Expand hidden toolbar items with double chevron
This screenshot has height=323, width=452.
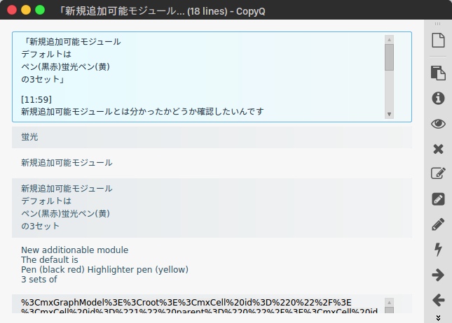pyautogui.click(x=438, y=317)
